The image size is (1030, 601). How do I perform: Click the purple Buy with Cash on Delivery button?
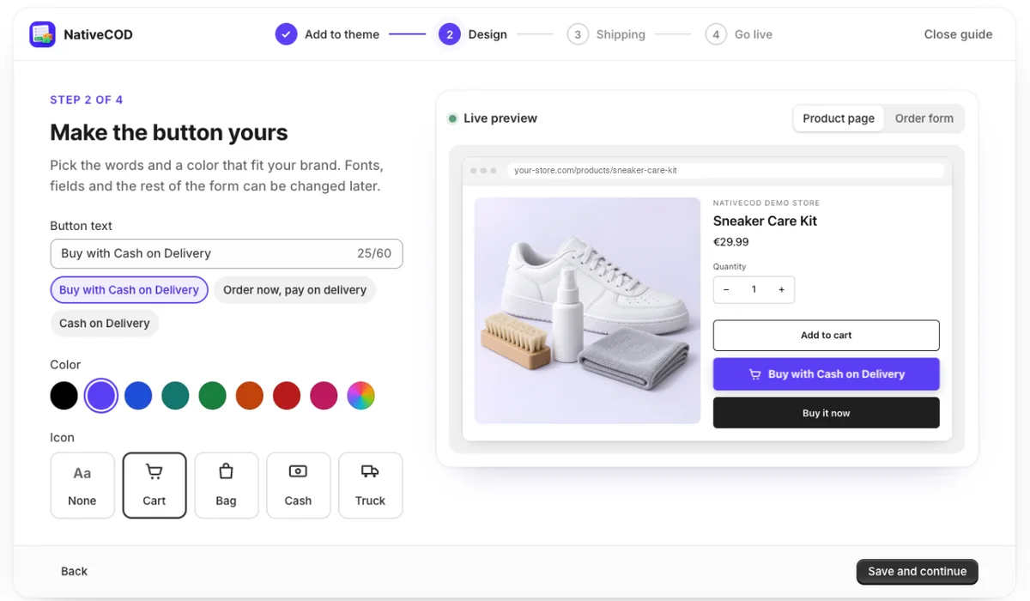coord(827,374)
